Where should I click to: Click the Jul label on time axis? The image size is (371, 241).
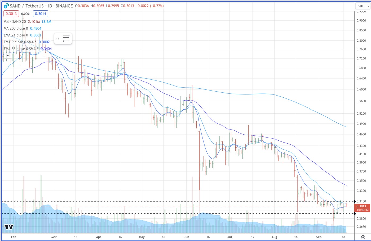coord(229,237)
